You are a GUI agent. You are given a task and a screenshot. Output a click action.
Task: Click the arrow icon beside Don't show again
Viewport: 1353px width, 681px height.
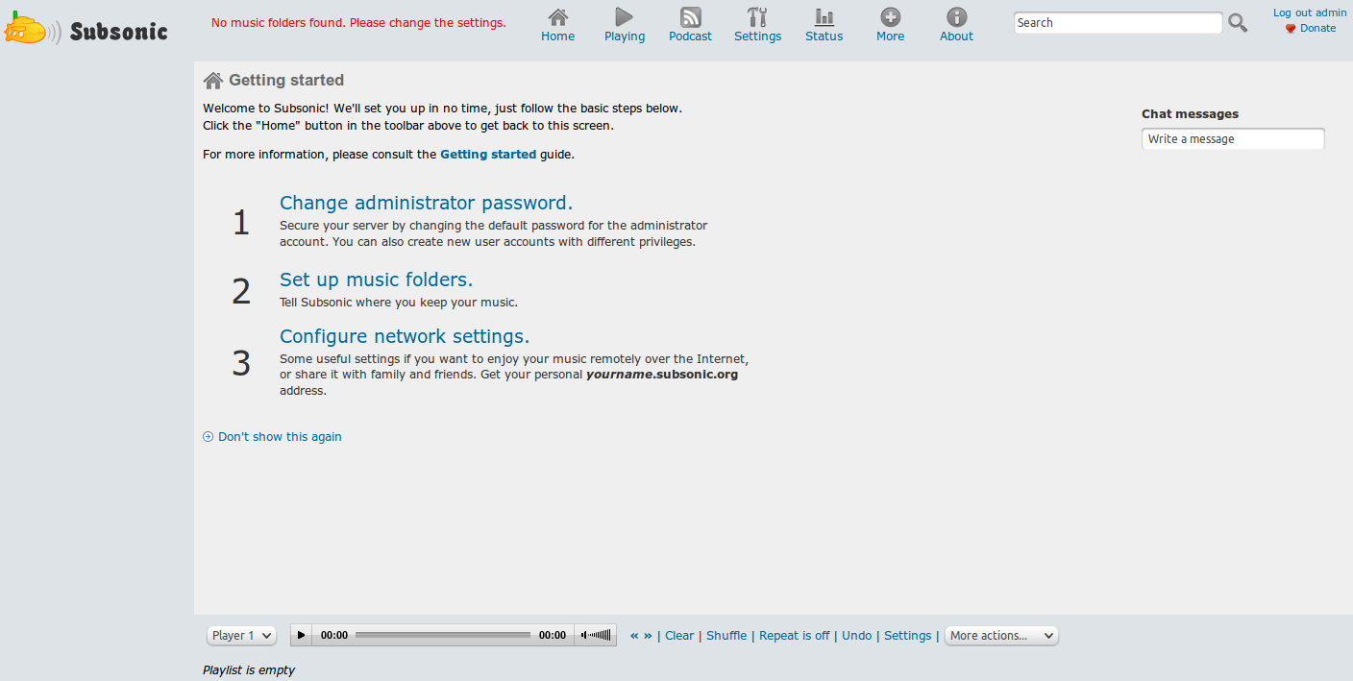click(x=208, y=437)
